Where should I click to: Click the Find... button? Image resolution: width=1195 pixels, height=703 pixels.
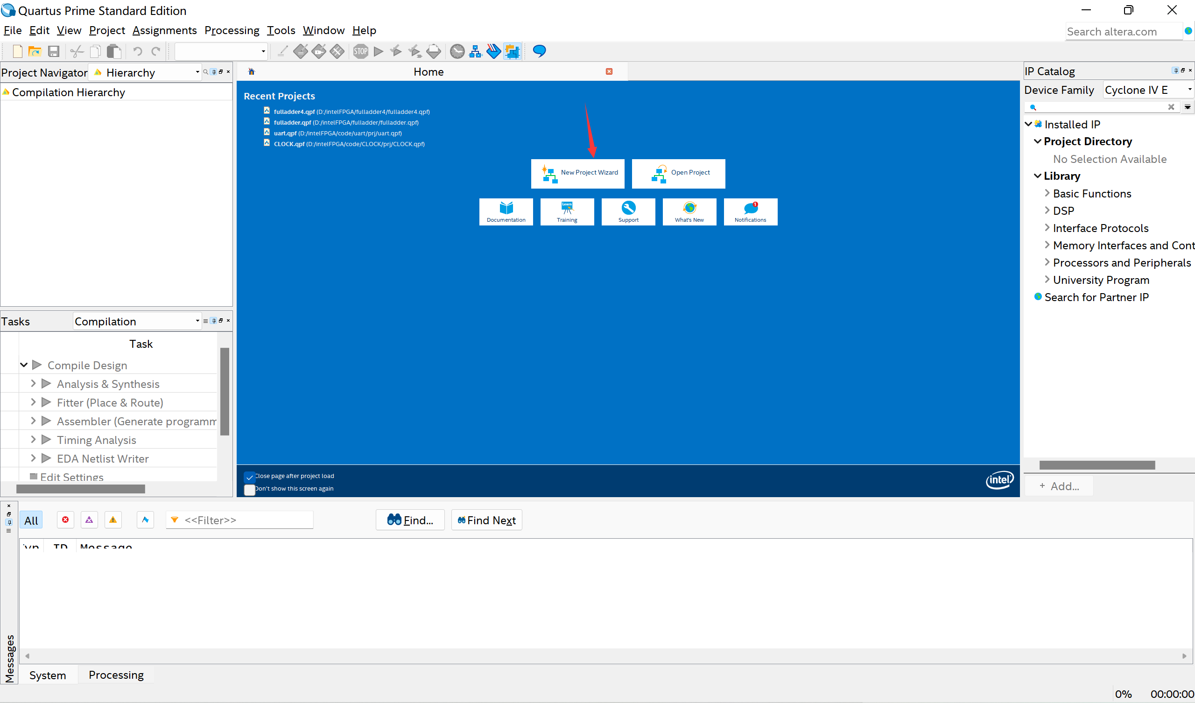(x=410, y=520)
